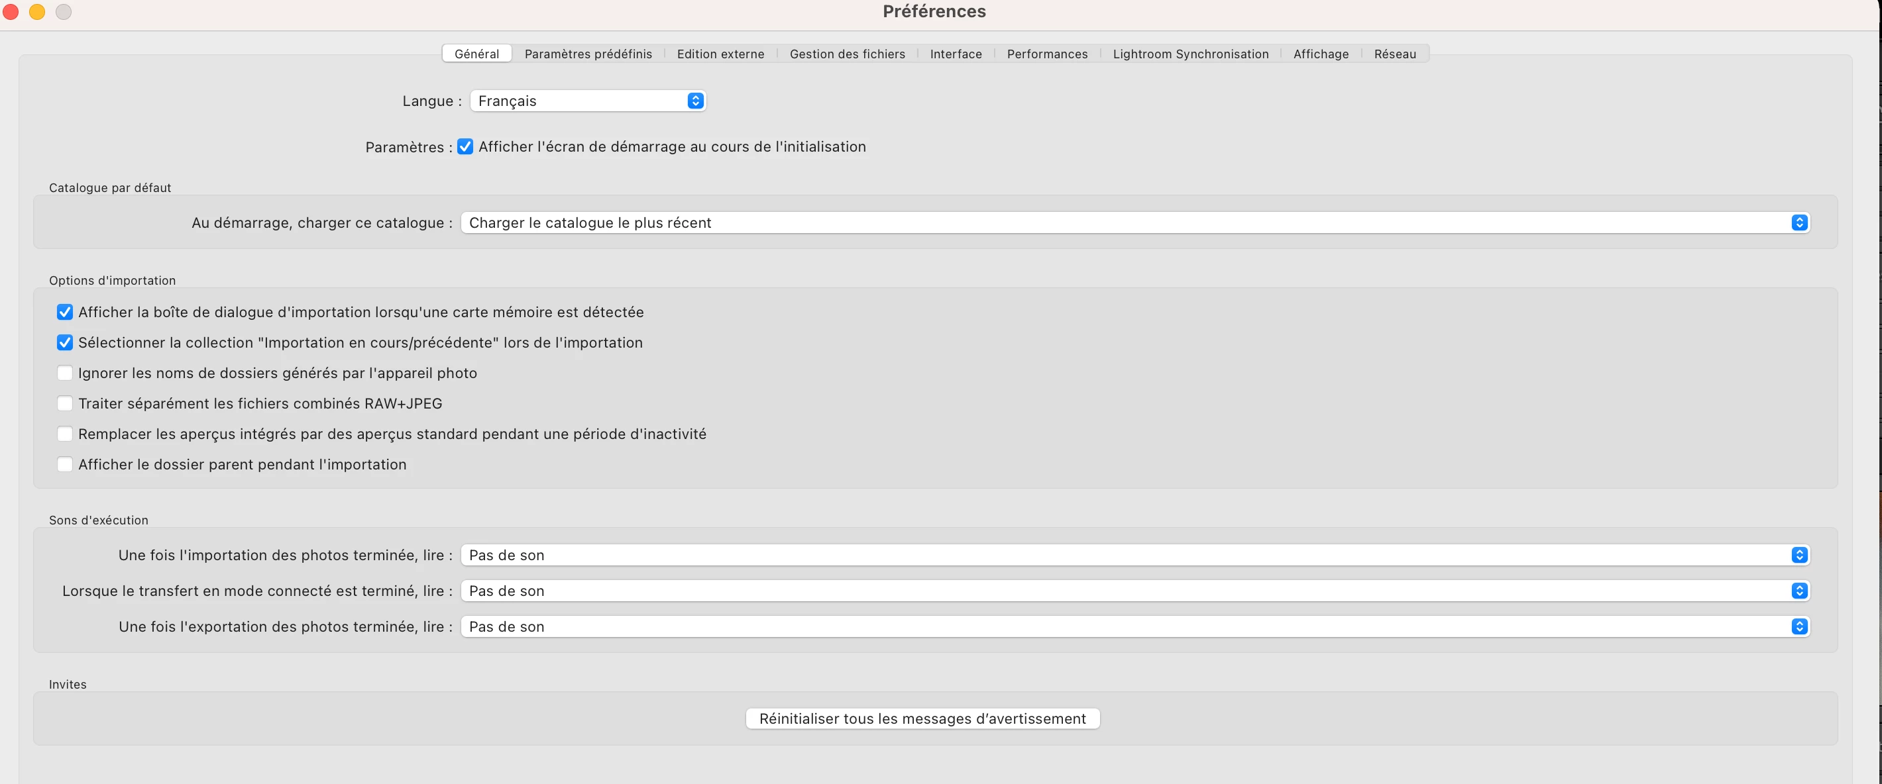
Task: Open the Edition externe tab
Action: pos(720,54)
